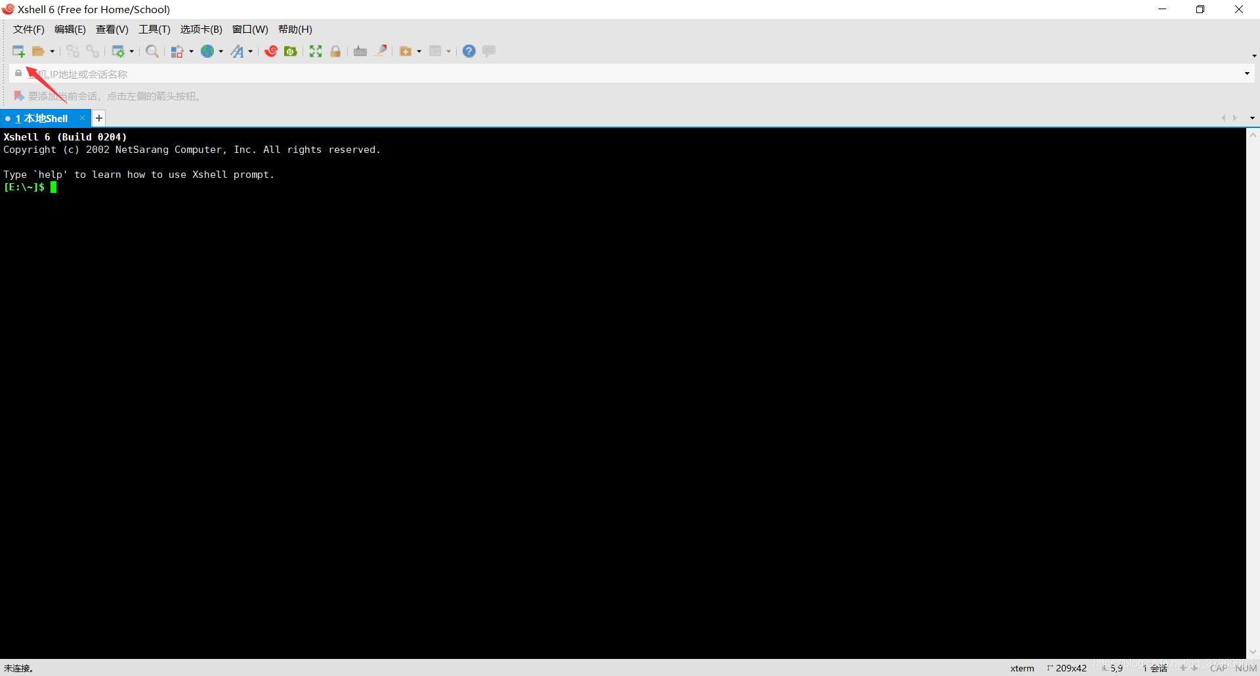Add a new tab with plus button
The width and height of the screenshot is (1260, 676).
pyautogui.click(x=99, y=119)
